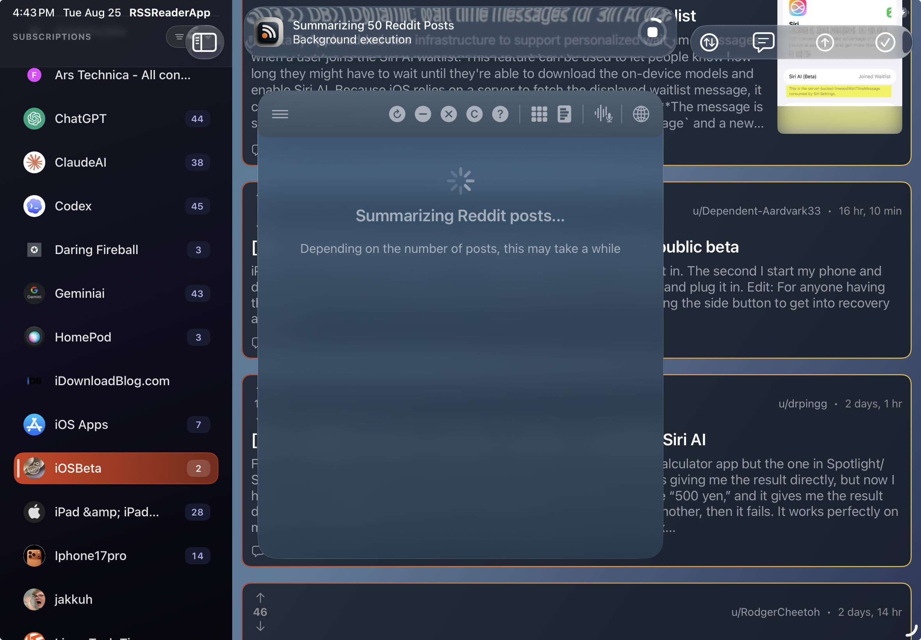
Task: Tap the Summarizing 50 Reddit Posts banner
Action: [x=460, y=32]
